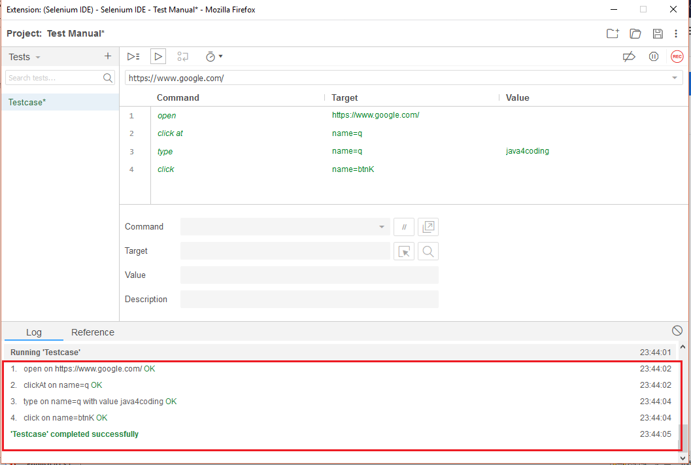Click the Value column header
Image resolution: width=691 pixels, height=465 pixels.
click(517, 98)
